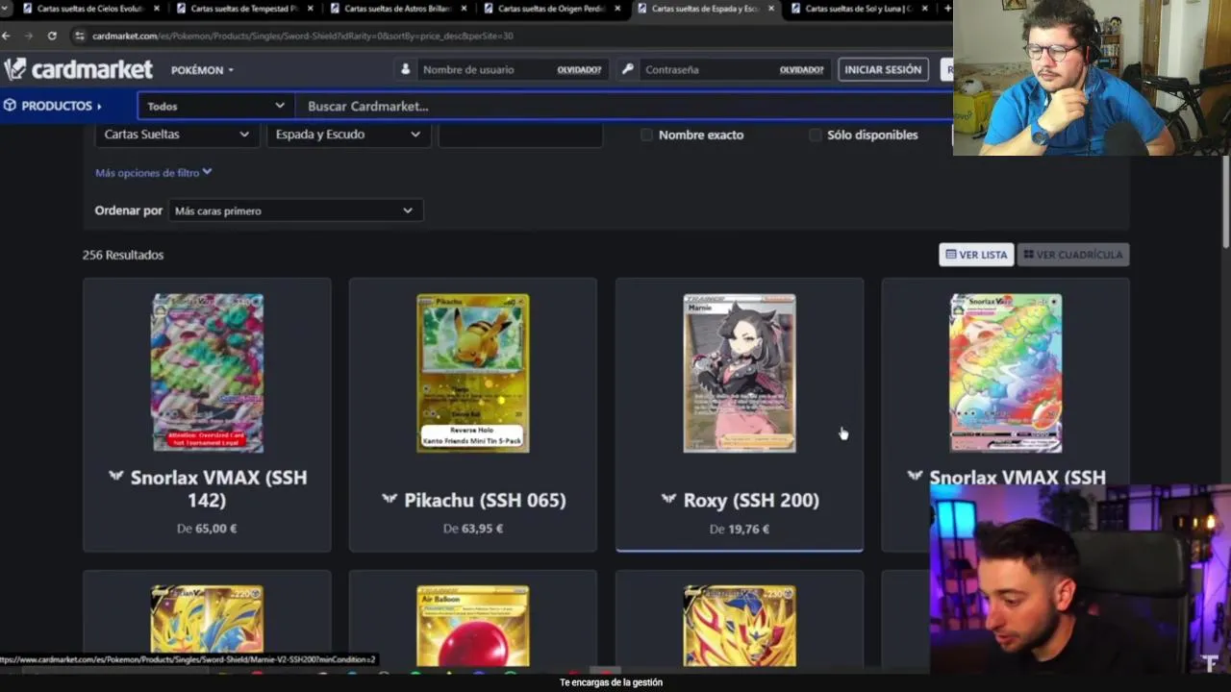Click the De 63,95 € price
Image resolution: width=1231 pixels, height=692 pixels.
click(472, 528)
